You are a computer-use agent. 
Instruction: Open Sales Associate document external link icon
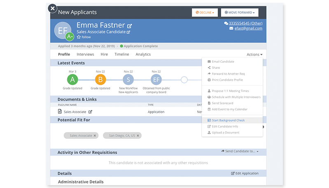pyautogui.click(x=90, y=112)
